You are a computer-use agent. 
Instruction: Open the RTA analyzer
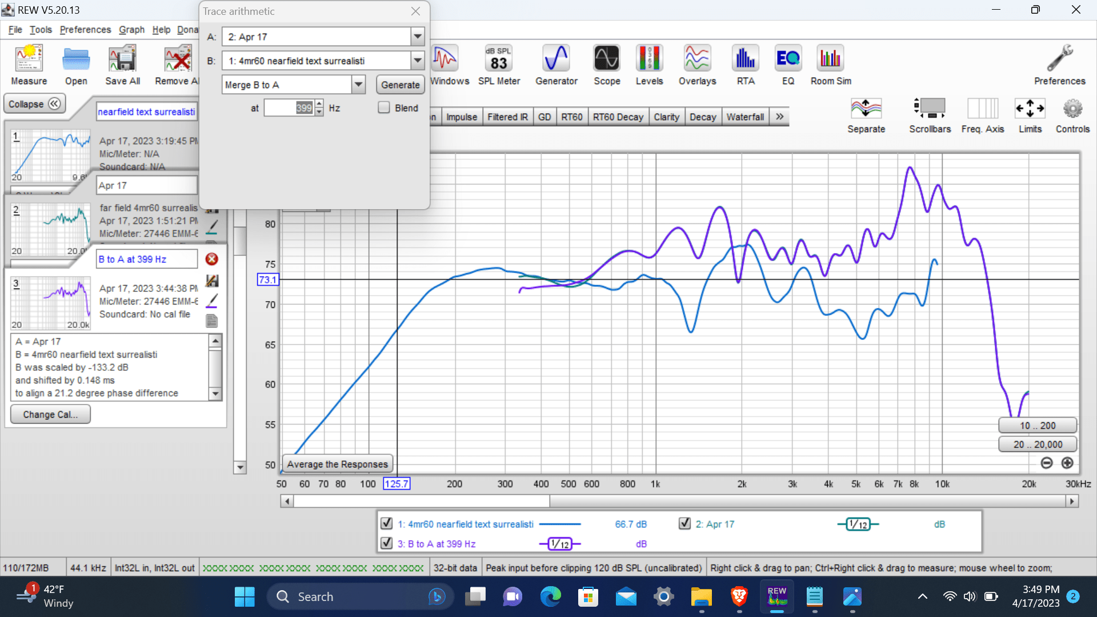(x=745, y=65)
